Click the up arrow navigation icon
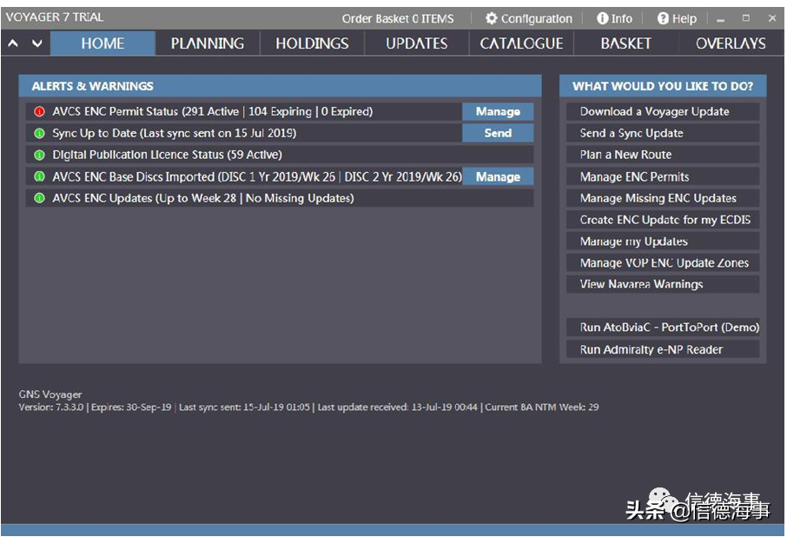The width and height of the screenshot is (787, 537). 14,43
